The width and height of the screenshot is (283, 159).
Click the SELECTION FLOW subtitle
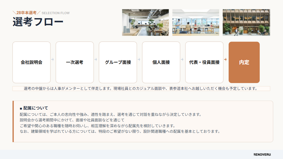(x=56, y=13)
